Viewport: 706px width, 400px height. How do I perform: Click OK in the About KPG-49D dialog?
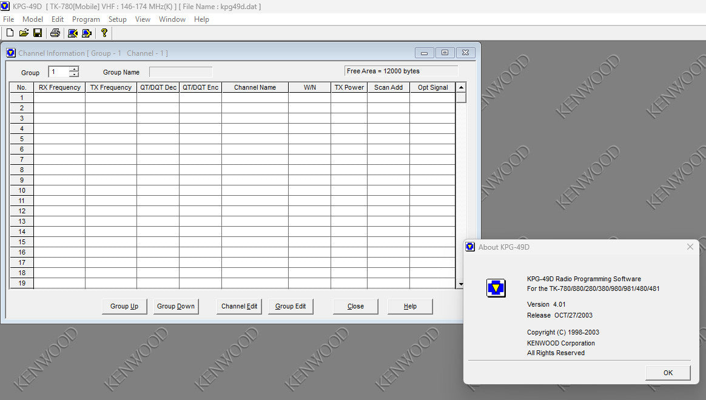(668, 373)
